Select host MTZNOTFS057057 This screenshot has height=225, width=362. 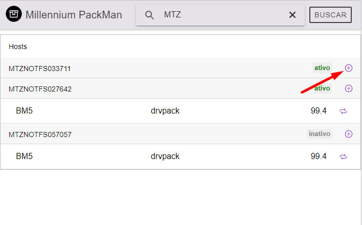click(x=40, y=134)
